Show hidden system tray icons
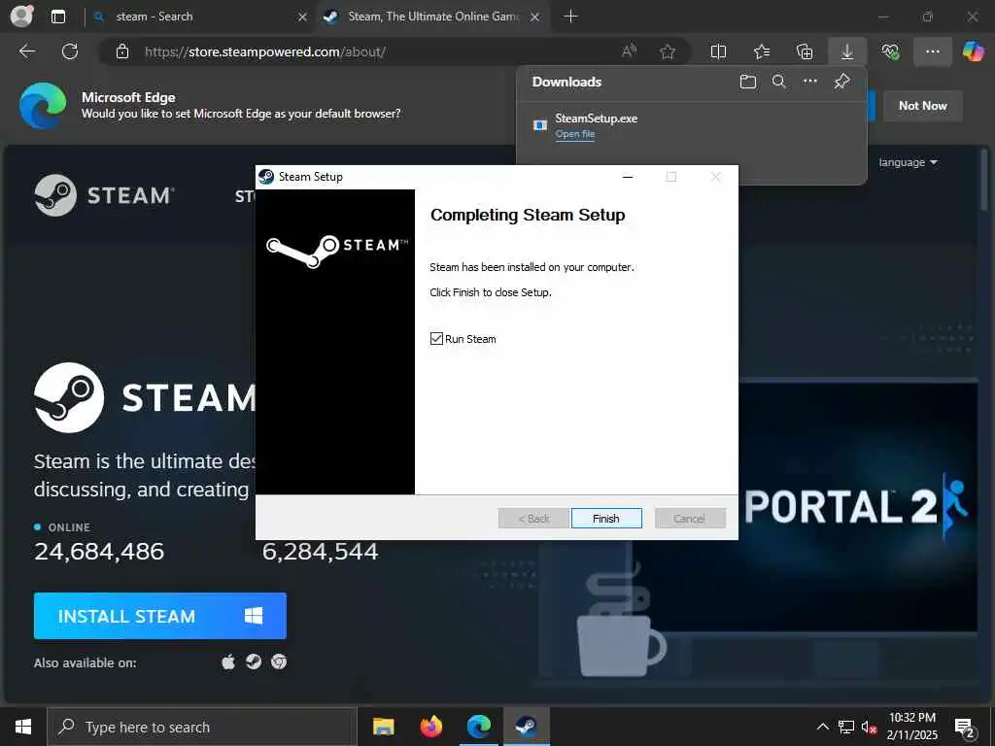 pyautogui.click(x=822, y=727)
